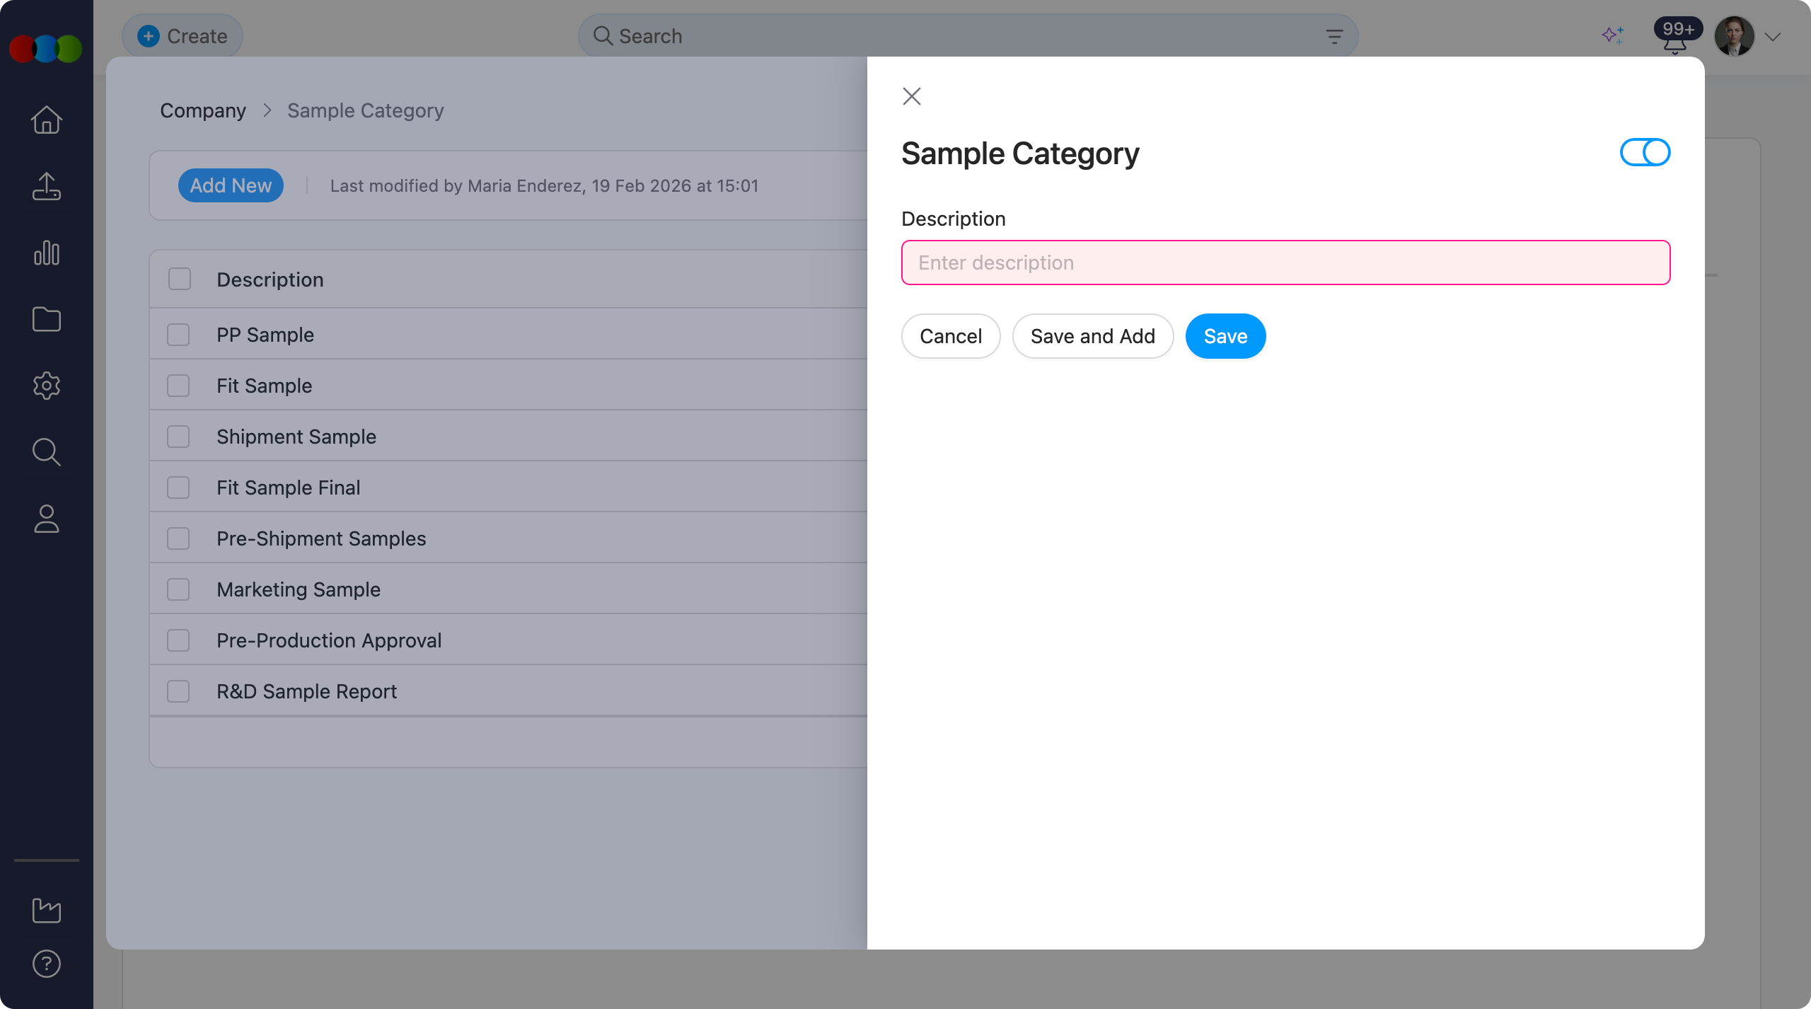This screenshot has width=1811, height=1009.
Task: Click the Enter description input field
Action: tap(1284, 263)
